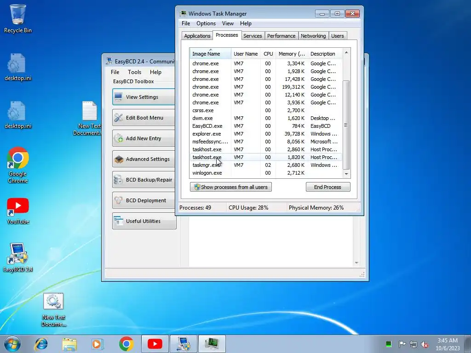Open Useful Utilities in EasyBCD

144,221
